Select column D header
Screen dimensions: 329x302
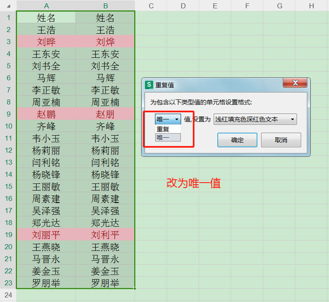point(183,6)
